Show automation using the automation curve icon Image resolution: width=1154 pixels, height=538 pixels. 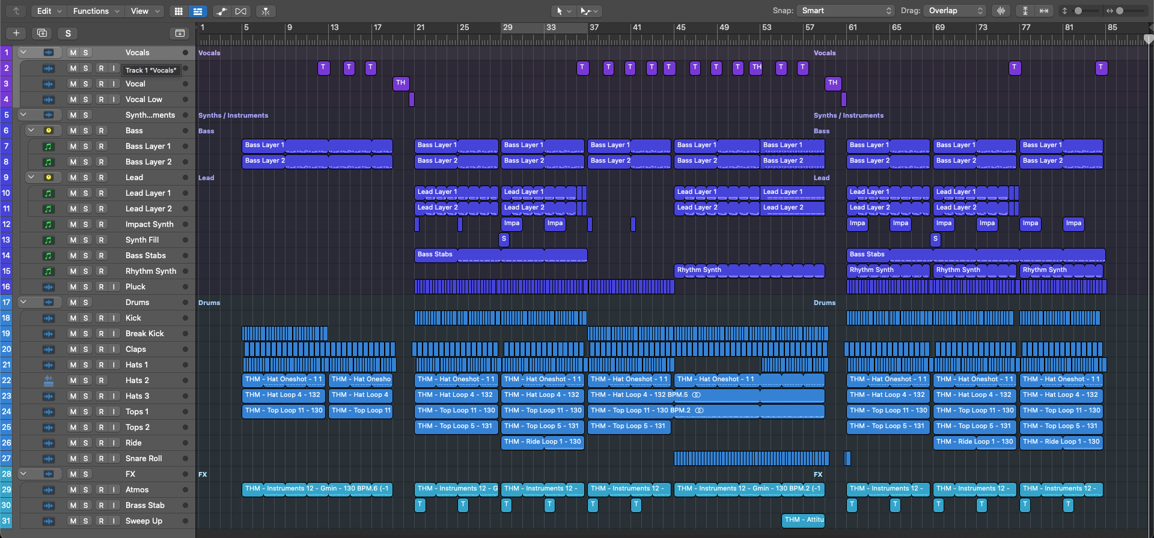tap(222, 11)
